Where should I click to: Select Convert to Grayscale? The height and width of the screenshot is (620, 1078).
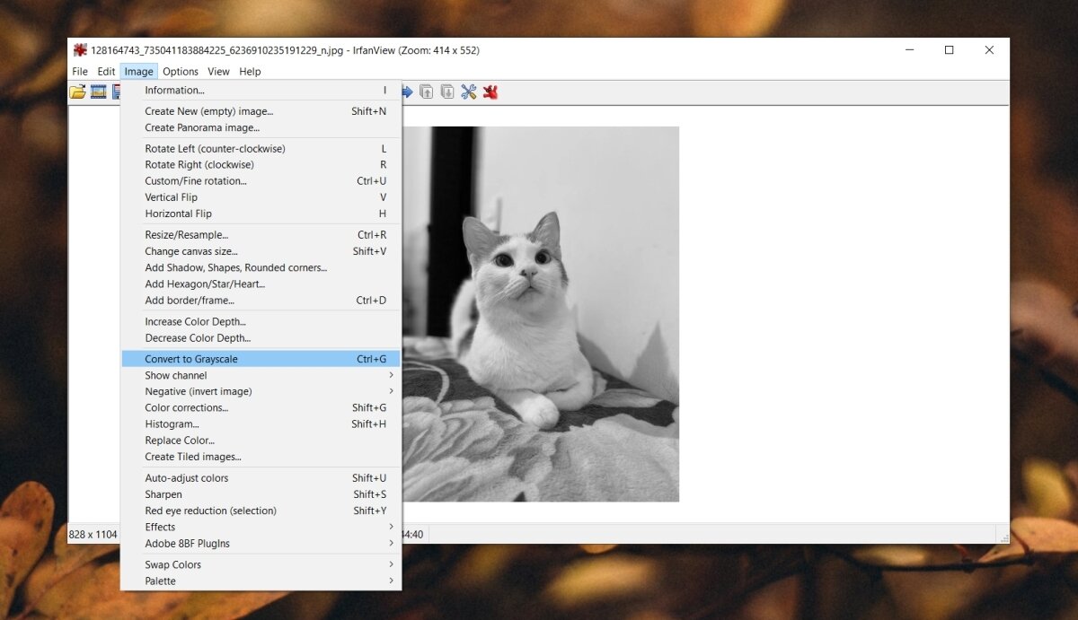coord(191,358)
